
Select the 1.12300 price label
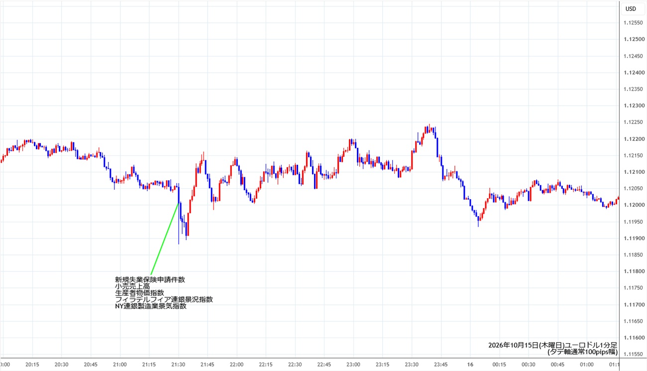(x=633, y=106)
